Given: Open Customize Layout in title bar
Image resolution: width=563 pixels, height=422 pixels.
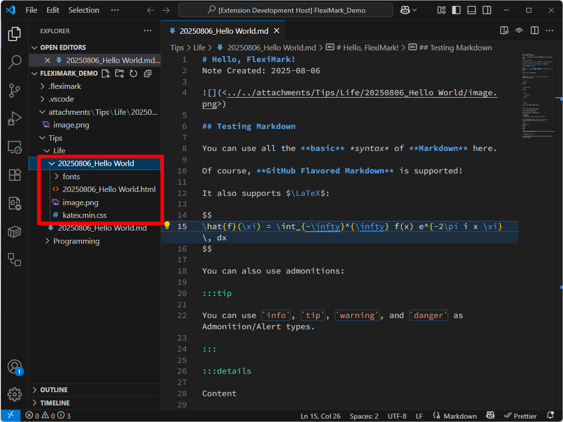Looking at the screenshot, I should click(x=441, y=10).
